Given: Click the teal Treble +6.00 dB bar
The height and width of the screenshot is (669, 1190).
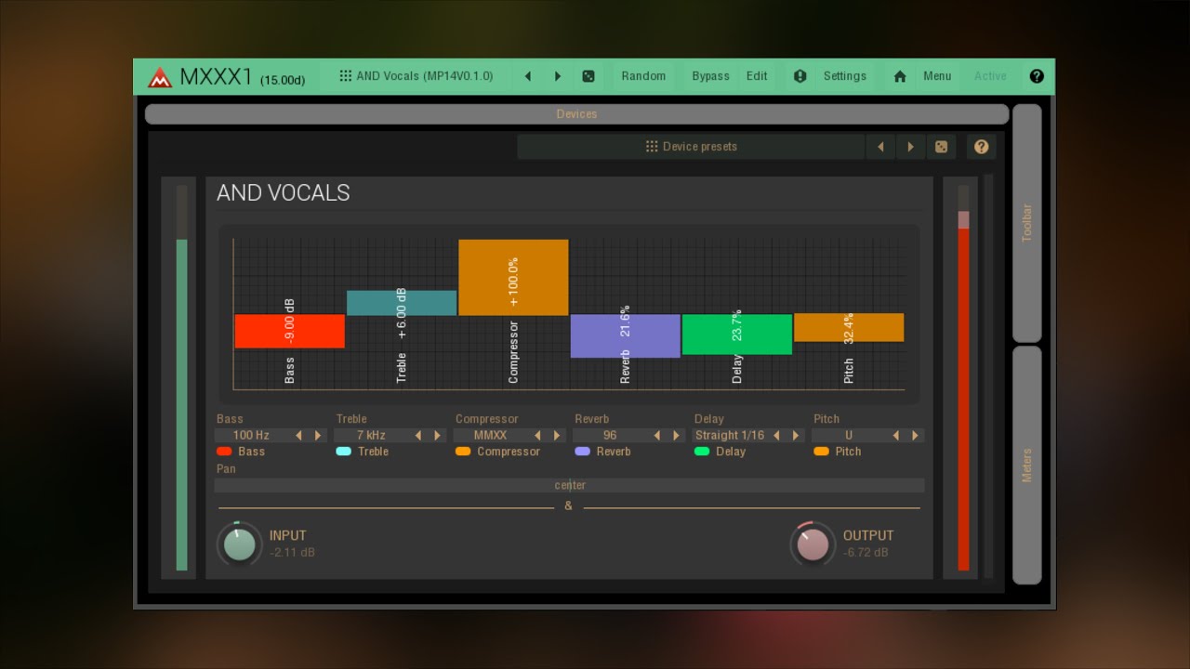Looking at the screenshot, I should point(402,303).
